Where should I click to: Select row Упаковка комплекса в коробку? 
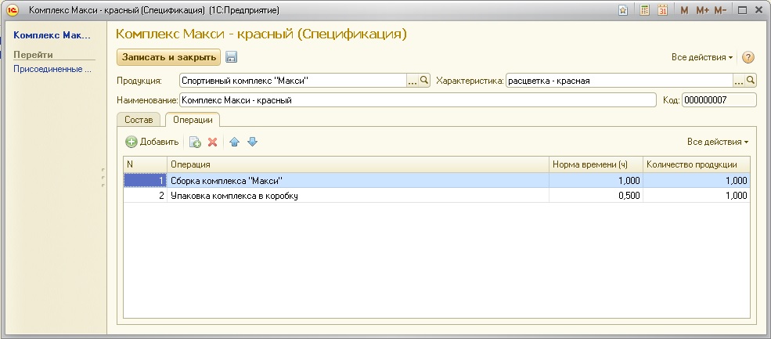click(436, 195)
